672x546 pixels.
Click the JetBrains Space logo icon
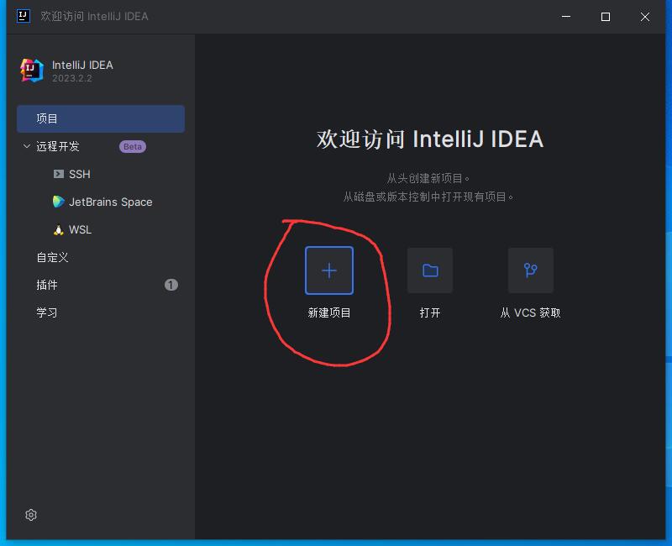58,202
